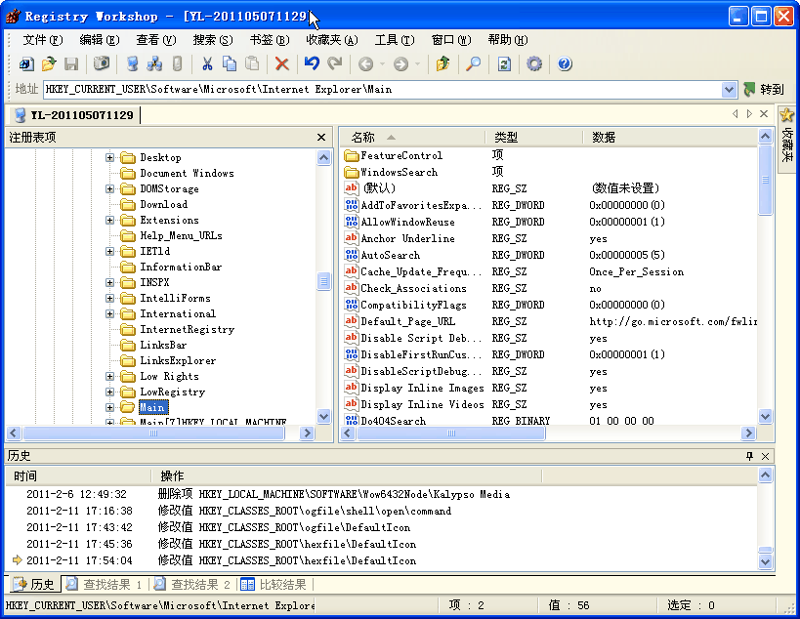The height and width of the screenshot is (619, 800).
Task: Click the copy icon in toolbar
Action: (x=230, y=64)
